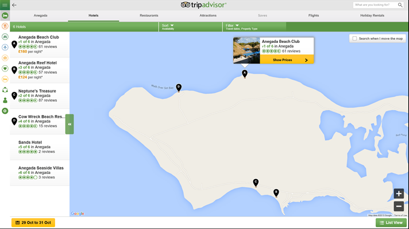Select the Hotels bed sidebar icon
This screenshot has width=409, height=229.
click(5, 15)
